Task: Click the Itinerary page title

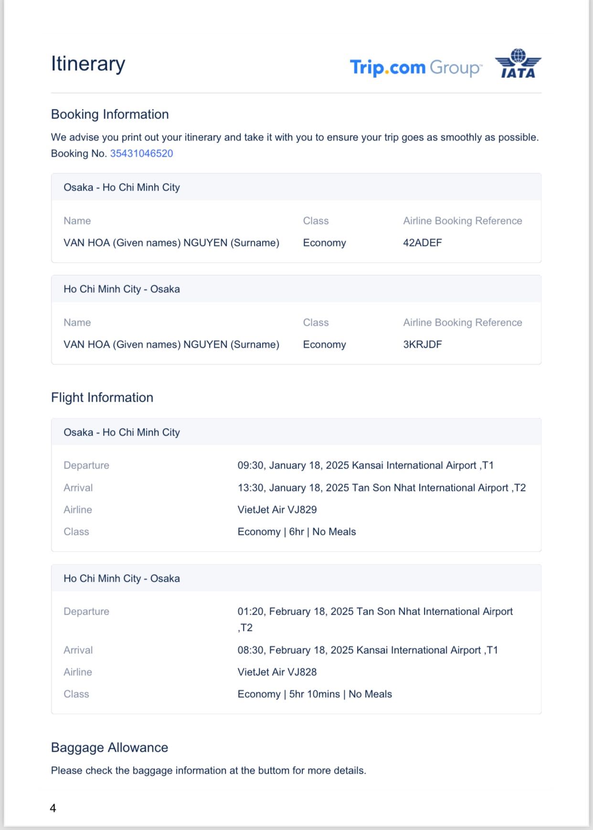Action: (88, 64)
